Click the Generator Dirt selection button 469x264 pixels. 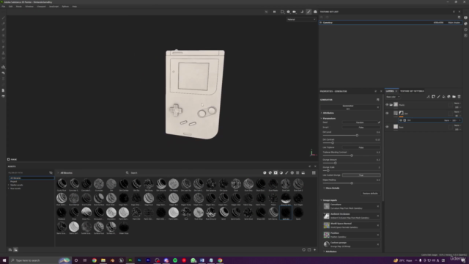click(348, 107)
